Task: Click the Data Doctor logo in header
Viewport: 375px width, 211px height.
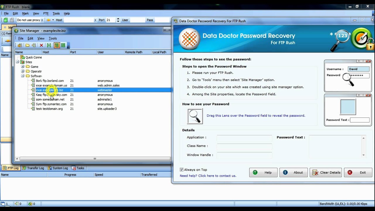Action: point(189,39)
